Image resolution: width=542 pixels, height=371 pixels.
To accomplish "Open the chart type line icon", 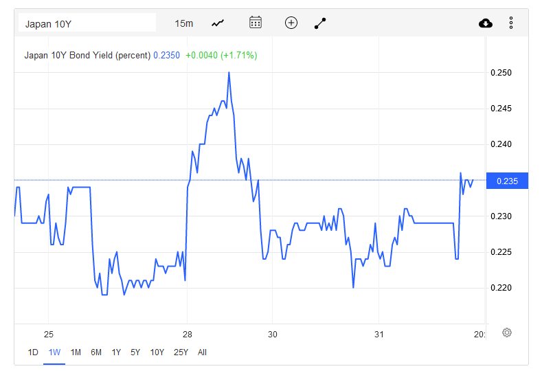I will pos(218,23).
